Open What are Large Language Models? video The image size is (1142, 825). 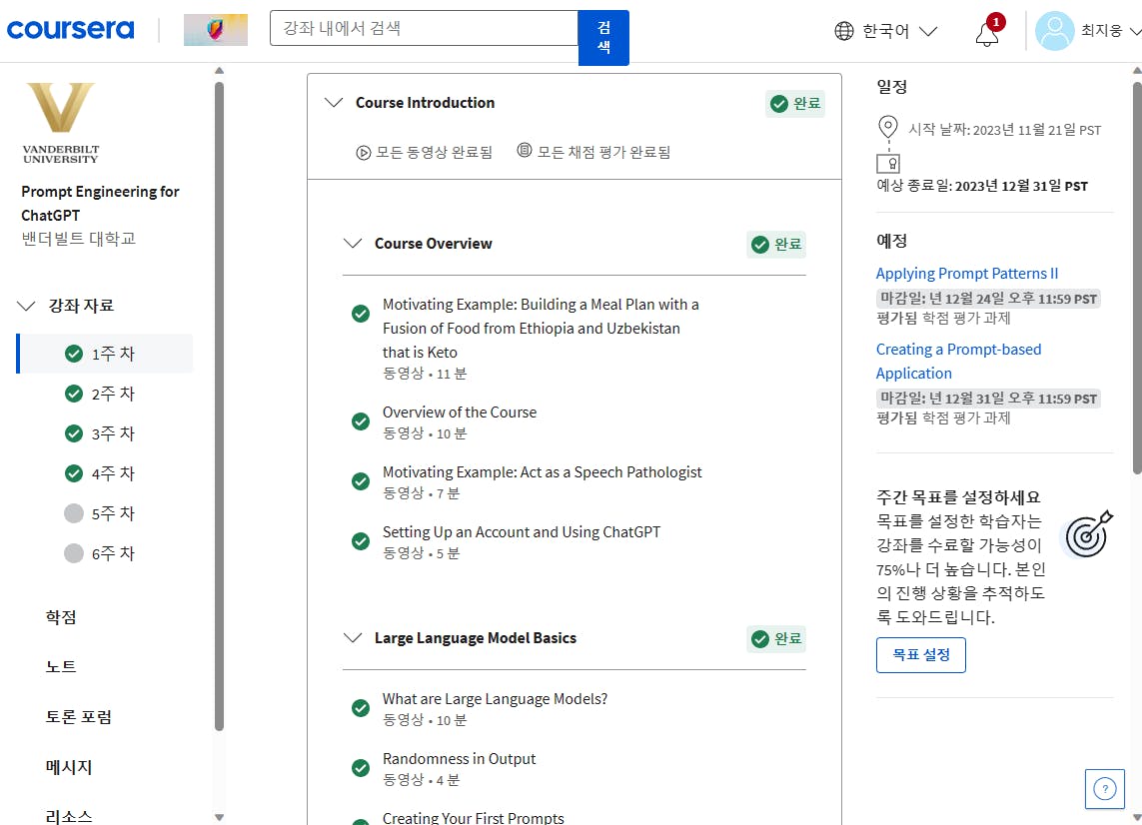(495, 699)
